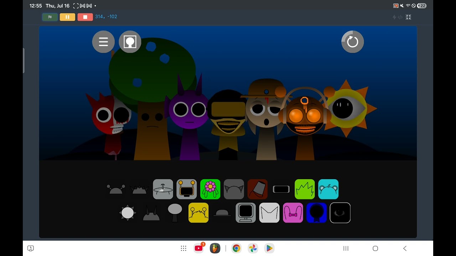Open Play Store from the taskbar

[269, 248]
